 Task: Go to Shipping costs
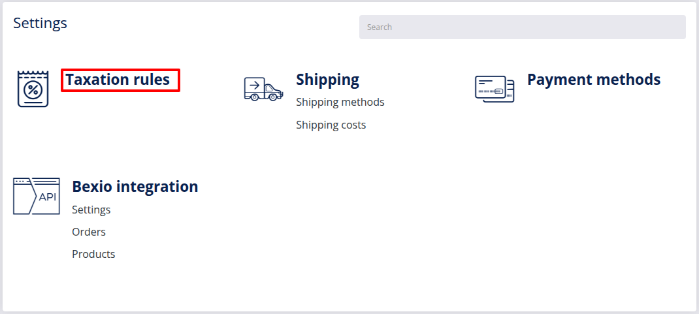tap(331, 125)
